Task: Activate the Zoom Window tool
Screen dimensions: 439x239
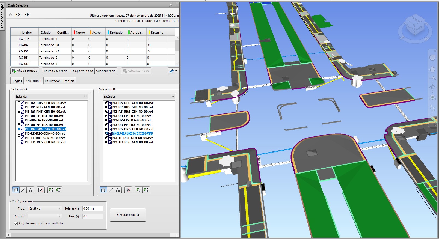Action: pyautogui.click(x=432, y=77)
